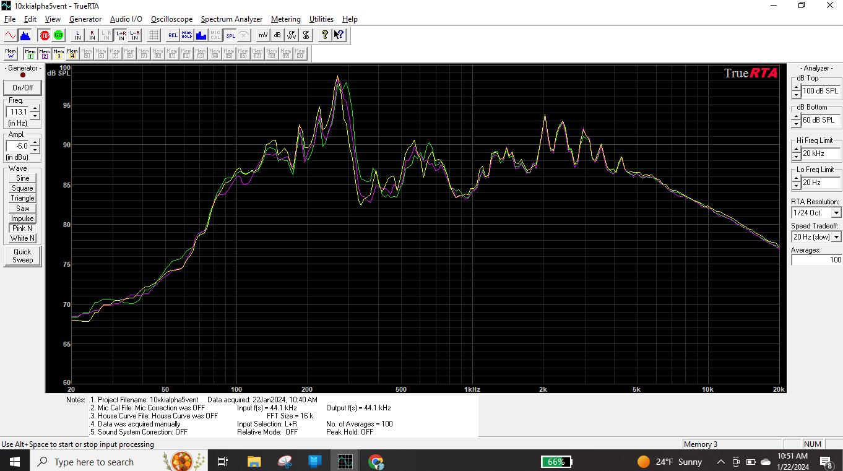The image size is (843, 471).
Task: Select the R IN input icon
Action: (92, 35)
